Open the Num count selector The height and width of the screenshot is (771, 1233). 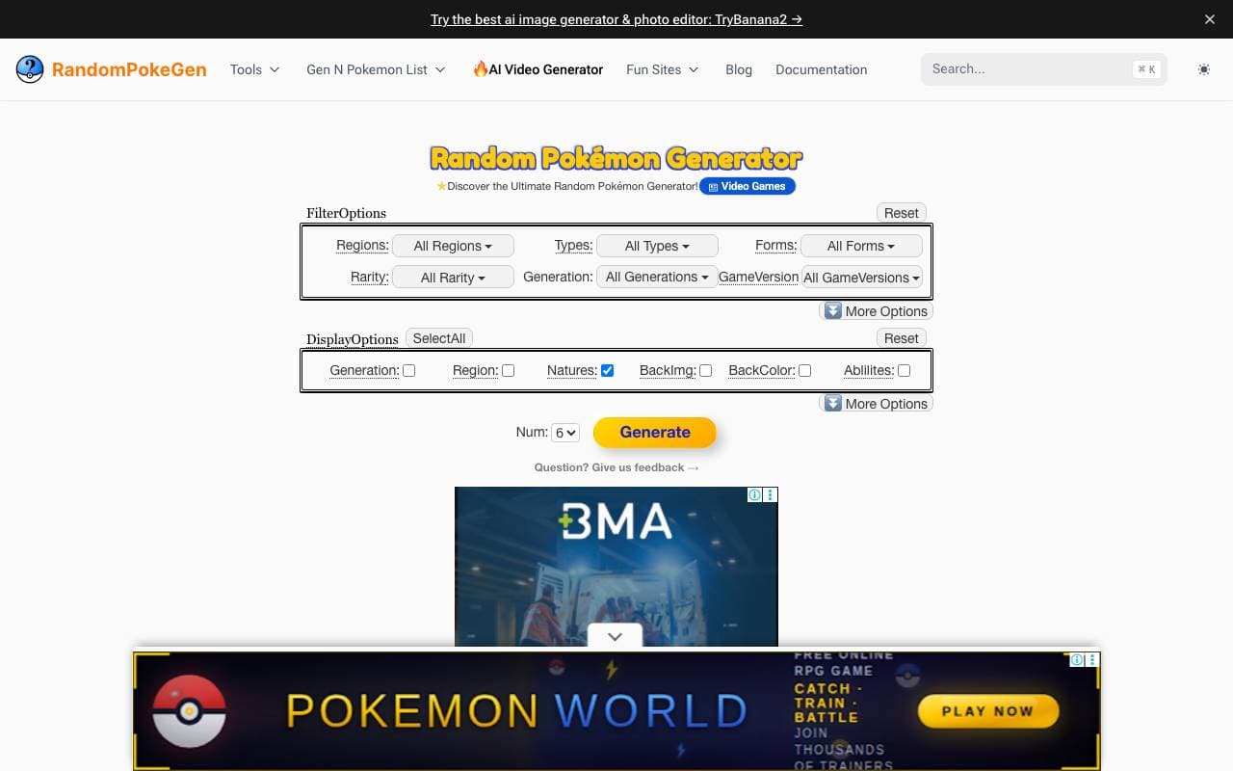(x=565, y=433)
